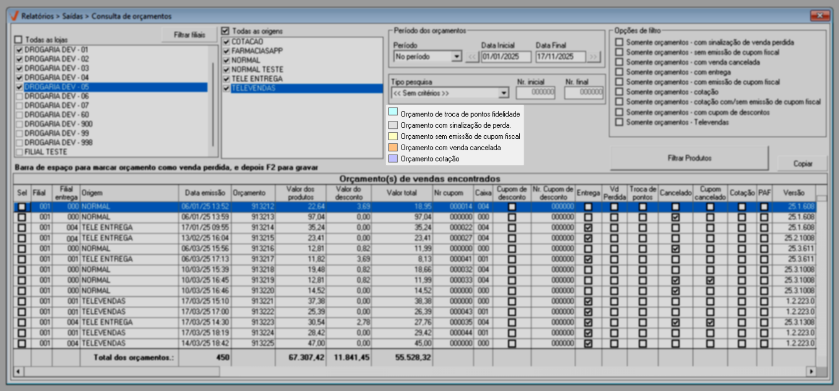Click the orange venda cancelada color swatch

[x=393, y=148]
